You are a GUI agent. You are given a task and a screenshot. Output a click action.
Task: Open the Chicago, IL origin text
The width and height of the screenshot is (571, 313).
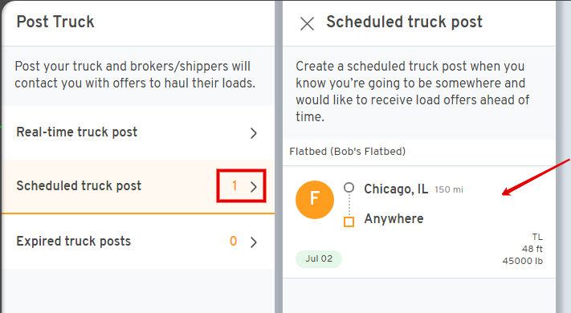(x=396, y=189)
